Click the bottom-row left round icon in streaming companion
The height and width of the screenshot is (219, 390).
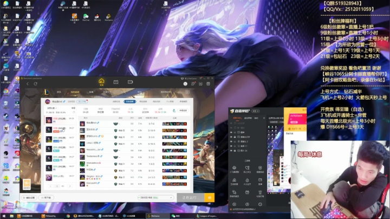coord(235,204)
